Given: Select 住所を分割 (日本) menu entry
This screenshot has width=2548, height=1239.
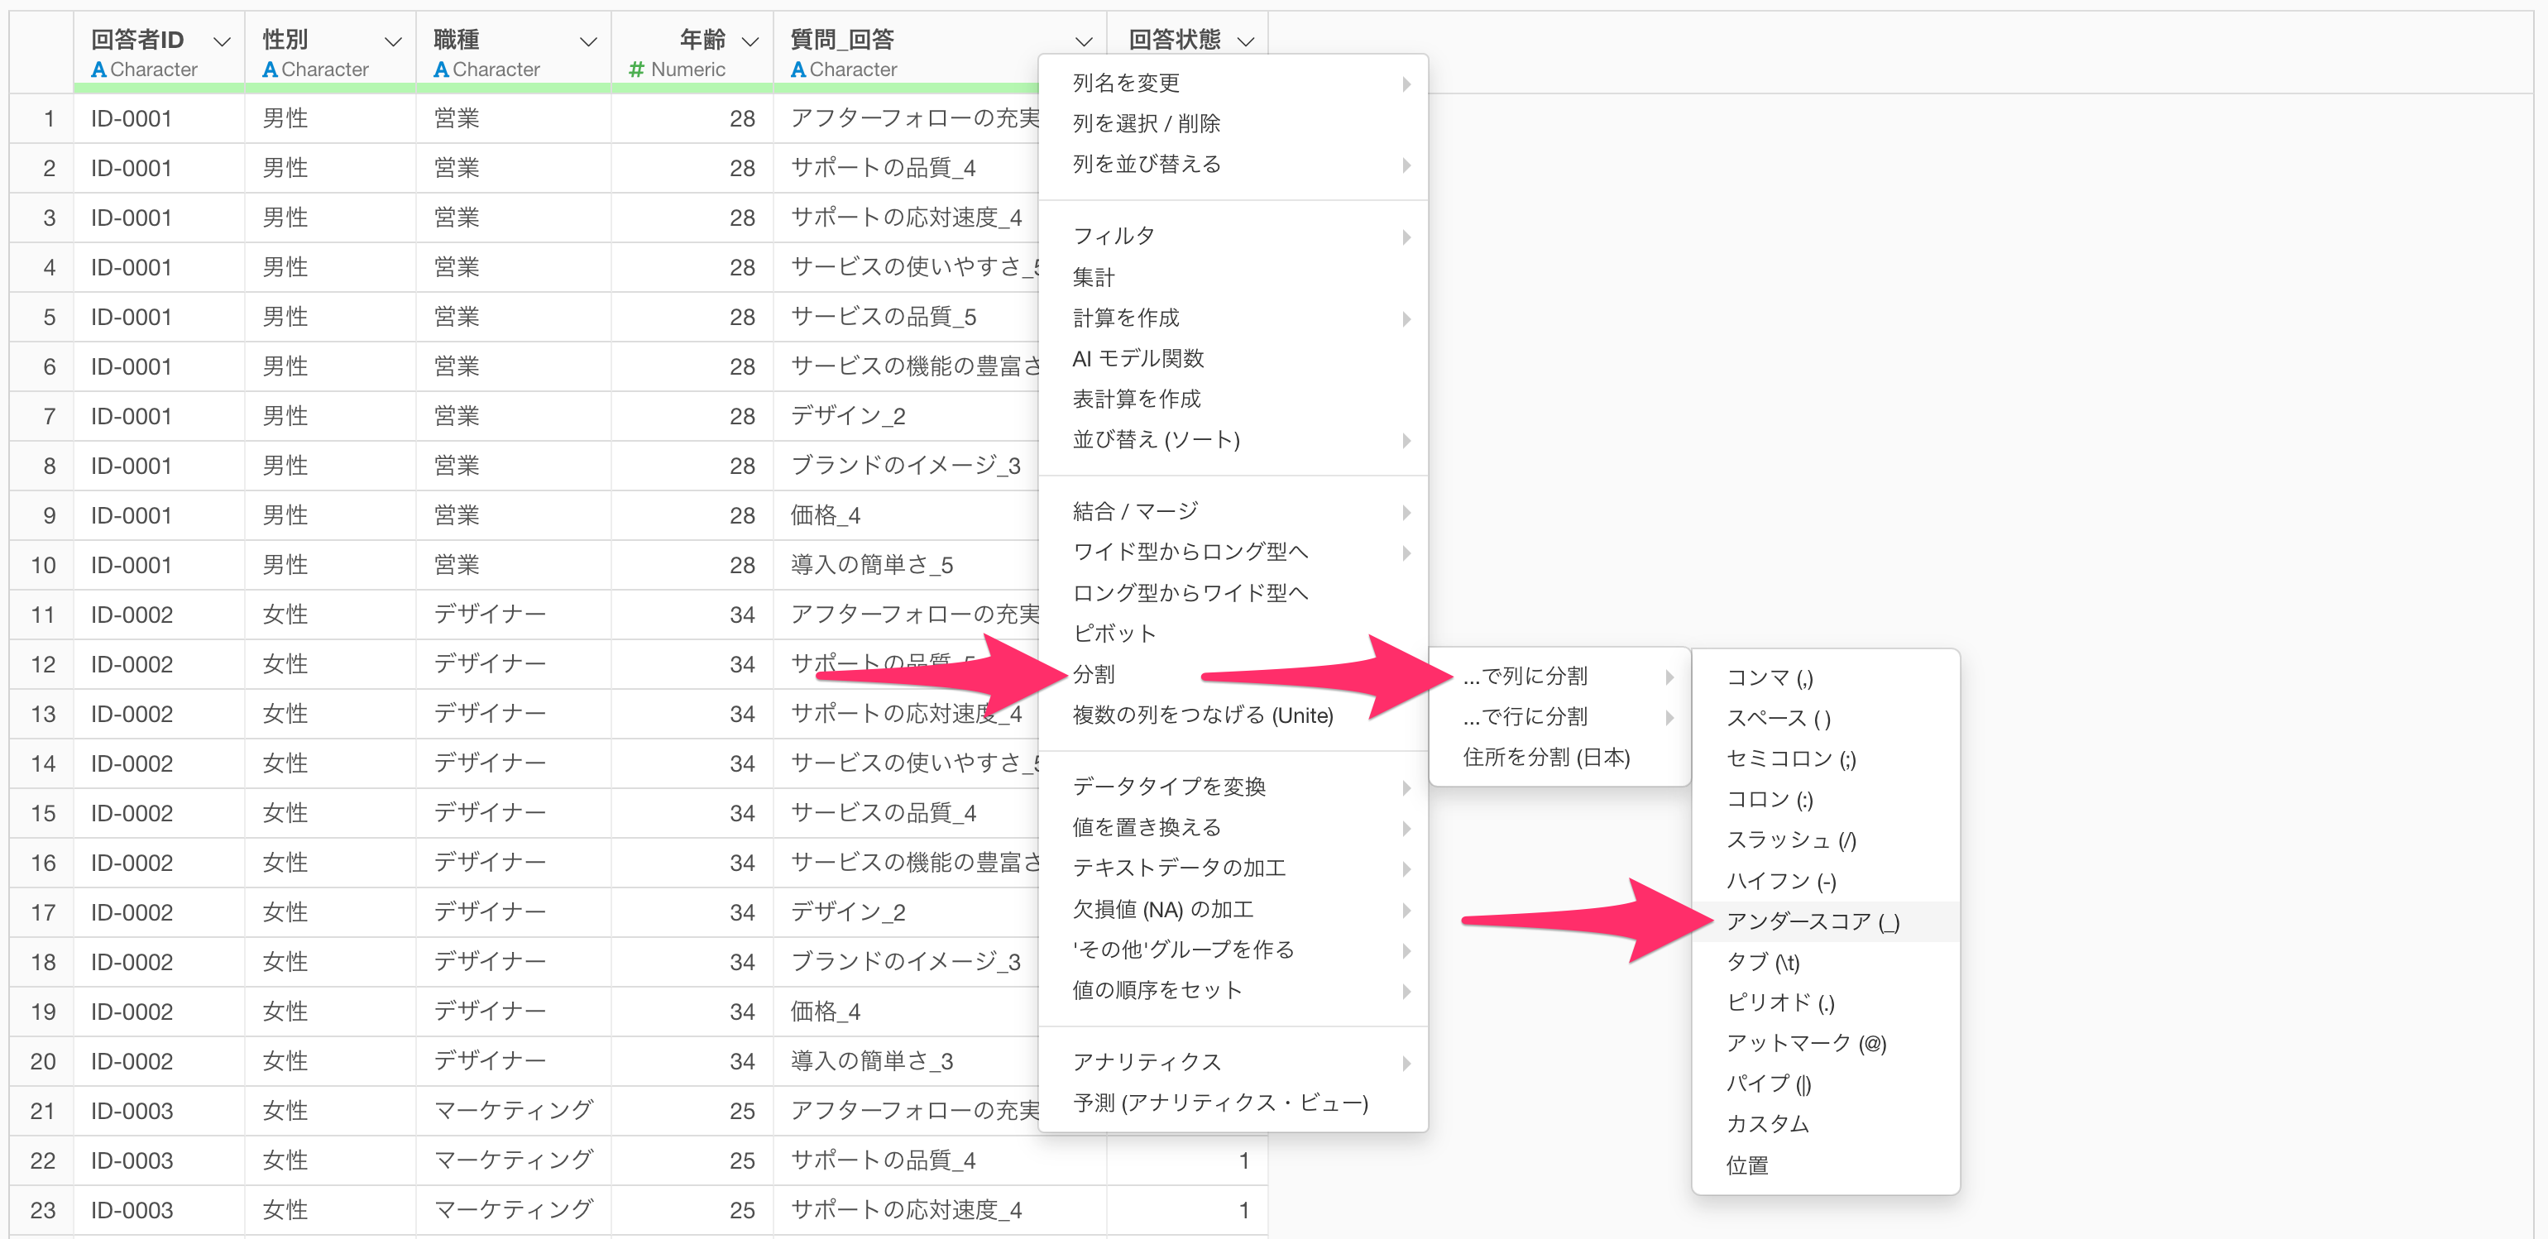Looking at the screenshot, I should tap(1546, 758).
